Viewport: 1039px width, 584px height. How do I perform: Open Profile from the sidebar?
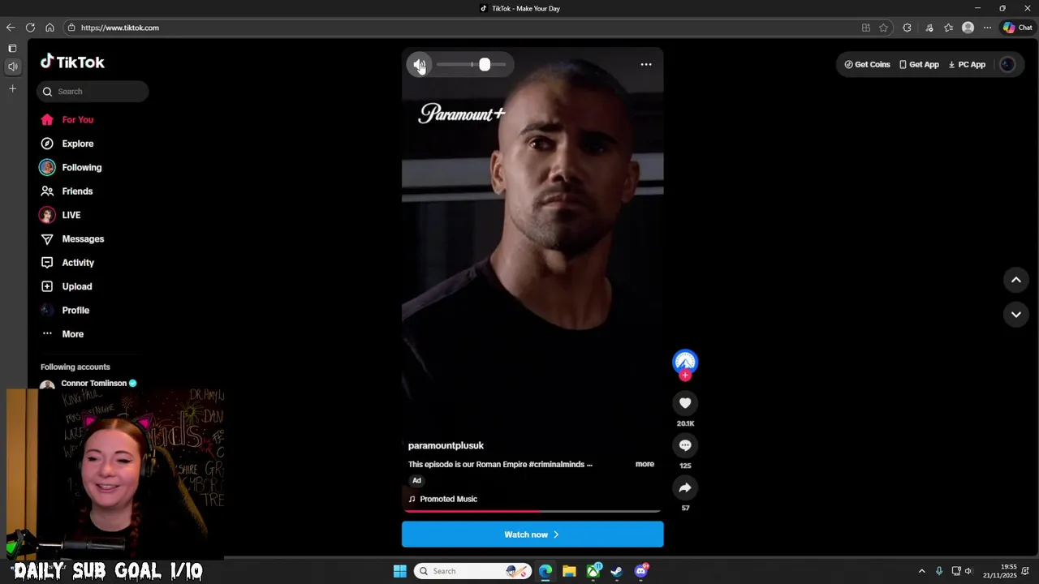click(x=75, y=311)
